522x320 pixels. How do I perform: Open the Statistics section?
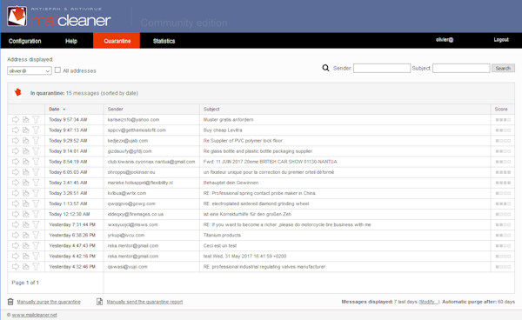click(x=164, y=41)
